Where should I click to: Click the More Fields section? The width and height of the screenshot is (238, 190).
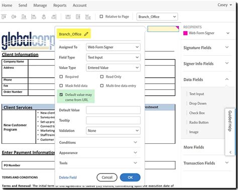click(x=194, y=147)
